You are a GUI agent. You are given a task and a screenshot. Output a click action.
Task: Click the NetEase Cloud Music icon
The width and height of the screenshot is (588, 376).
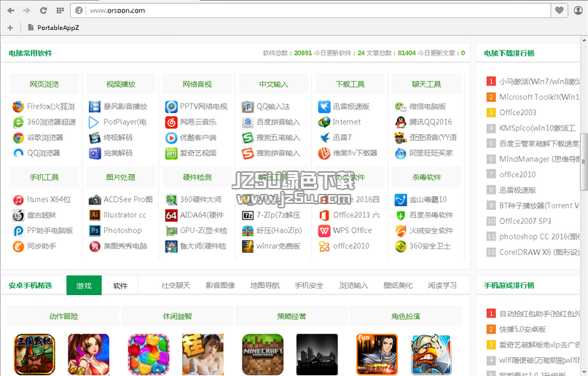click(x=171, y=122)
